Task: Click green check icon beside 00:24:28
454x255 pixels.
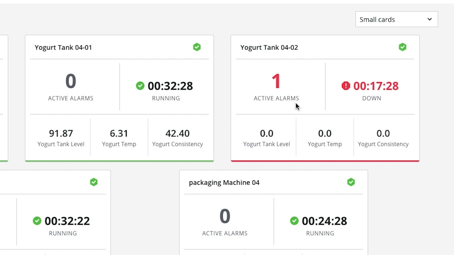Action: click(x=294, y=221)
